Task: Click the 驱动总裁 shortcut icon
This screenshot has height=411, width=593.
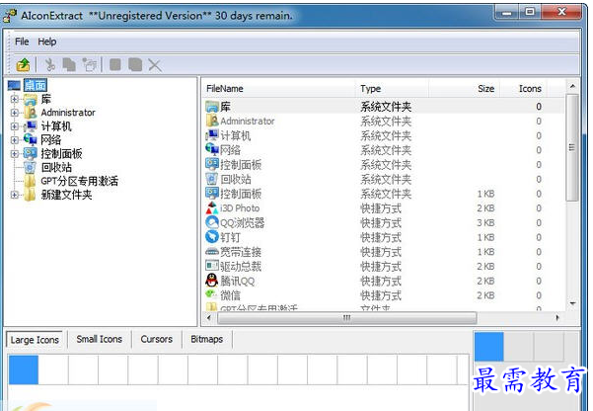Action: (x=212, y=266)
